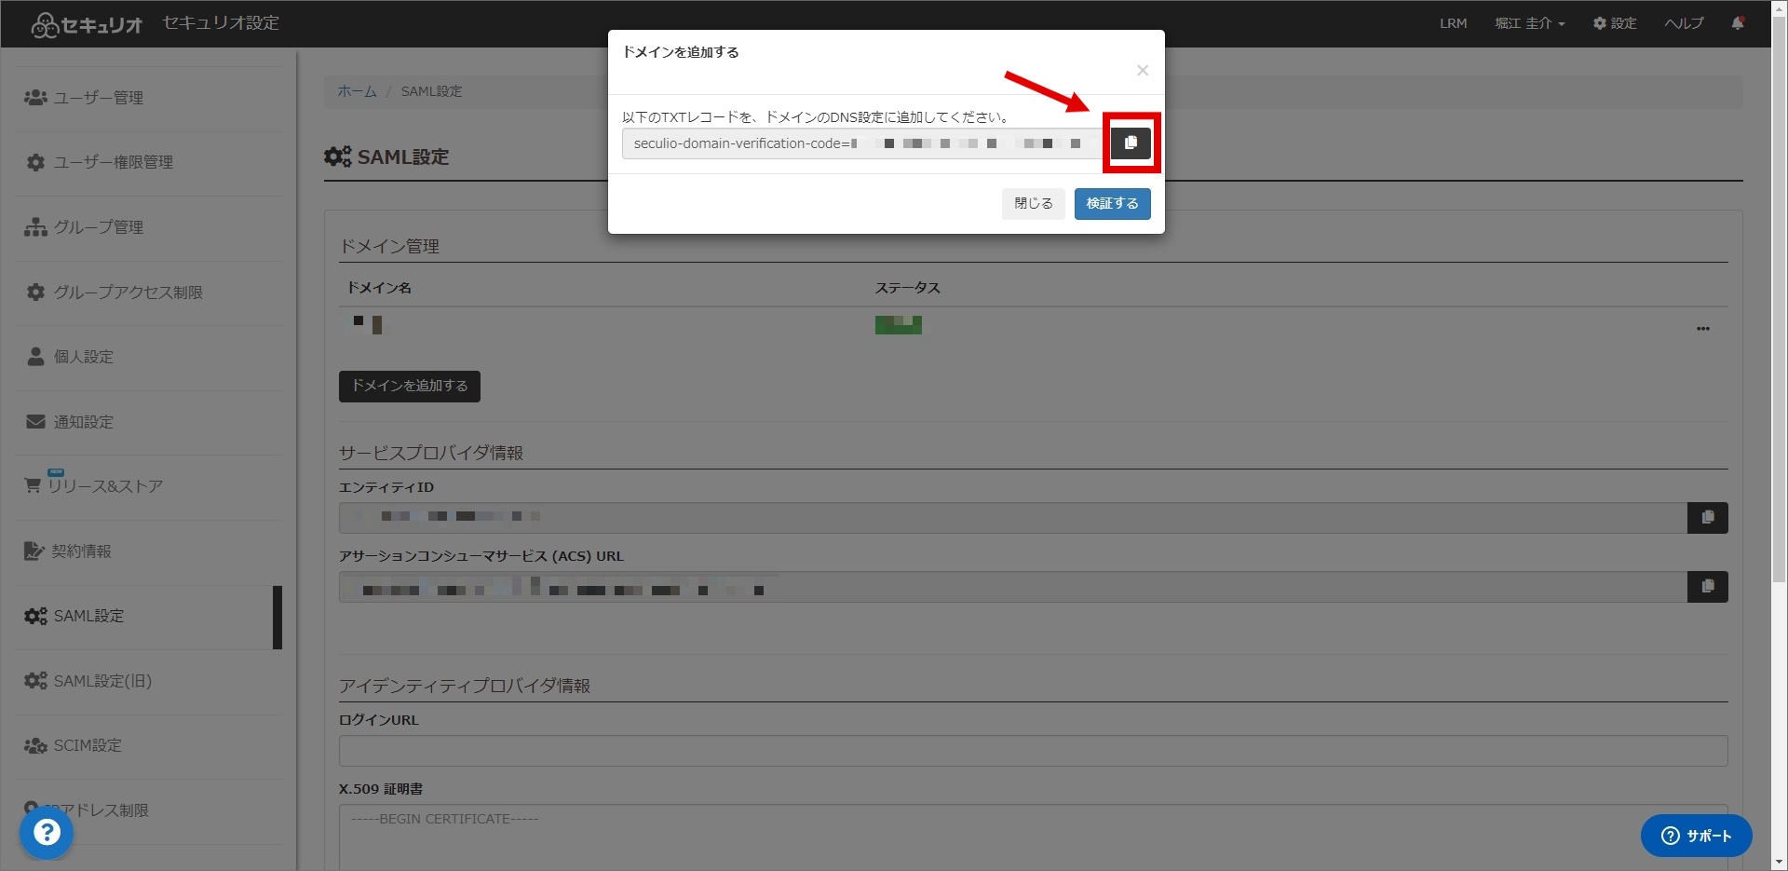The width and height of the screenshot is (1788, 871).
Task: Open the domain row ellipsis menu
Action: point(1702,329)
